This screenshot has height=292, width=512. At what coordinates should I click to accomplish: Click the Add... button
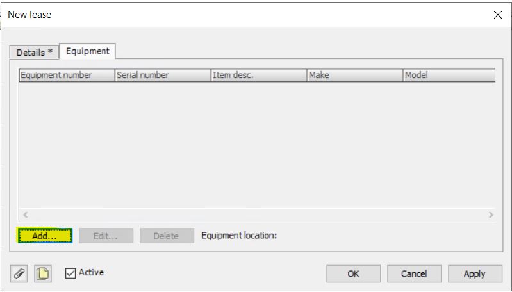click(x=45, y=236)
